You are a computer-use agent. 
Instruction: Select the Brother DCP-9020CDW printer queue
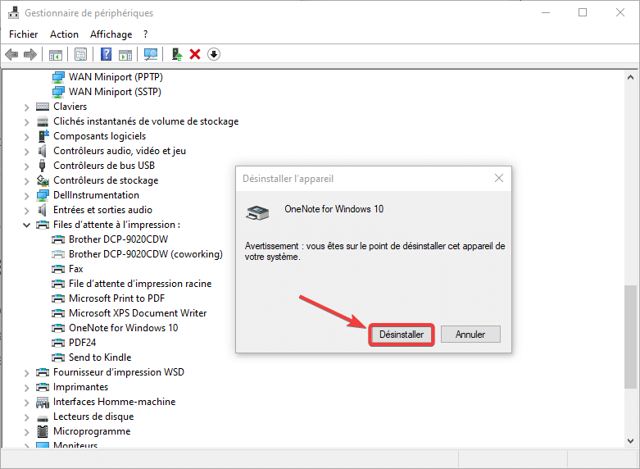[x=118, y=239]
